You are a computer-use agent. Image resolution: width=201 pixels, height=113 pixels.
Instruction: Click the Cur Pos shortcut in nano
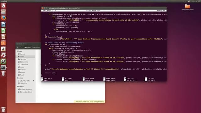point(149,78)
